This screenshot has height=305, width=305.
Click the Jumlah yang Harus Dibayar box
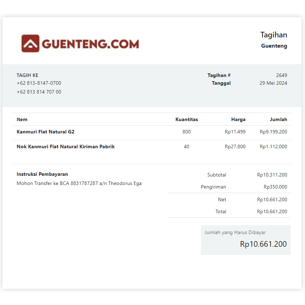click(246, 240)
